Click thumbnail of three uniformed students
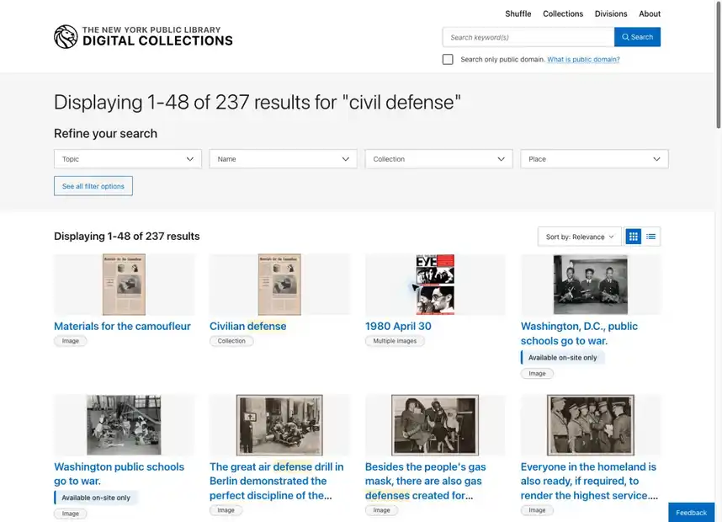Viewport: 722px width, 522px height. (x=591, y=285)
